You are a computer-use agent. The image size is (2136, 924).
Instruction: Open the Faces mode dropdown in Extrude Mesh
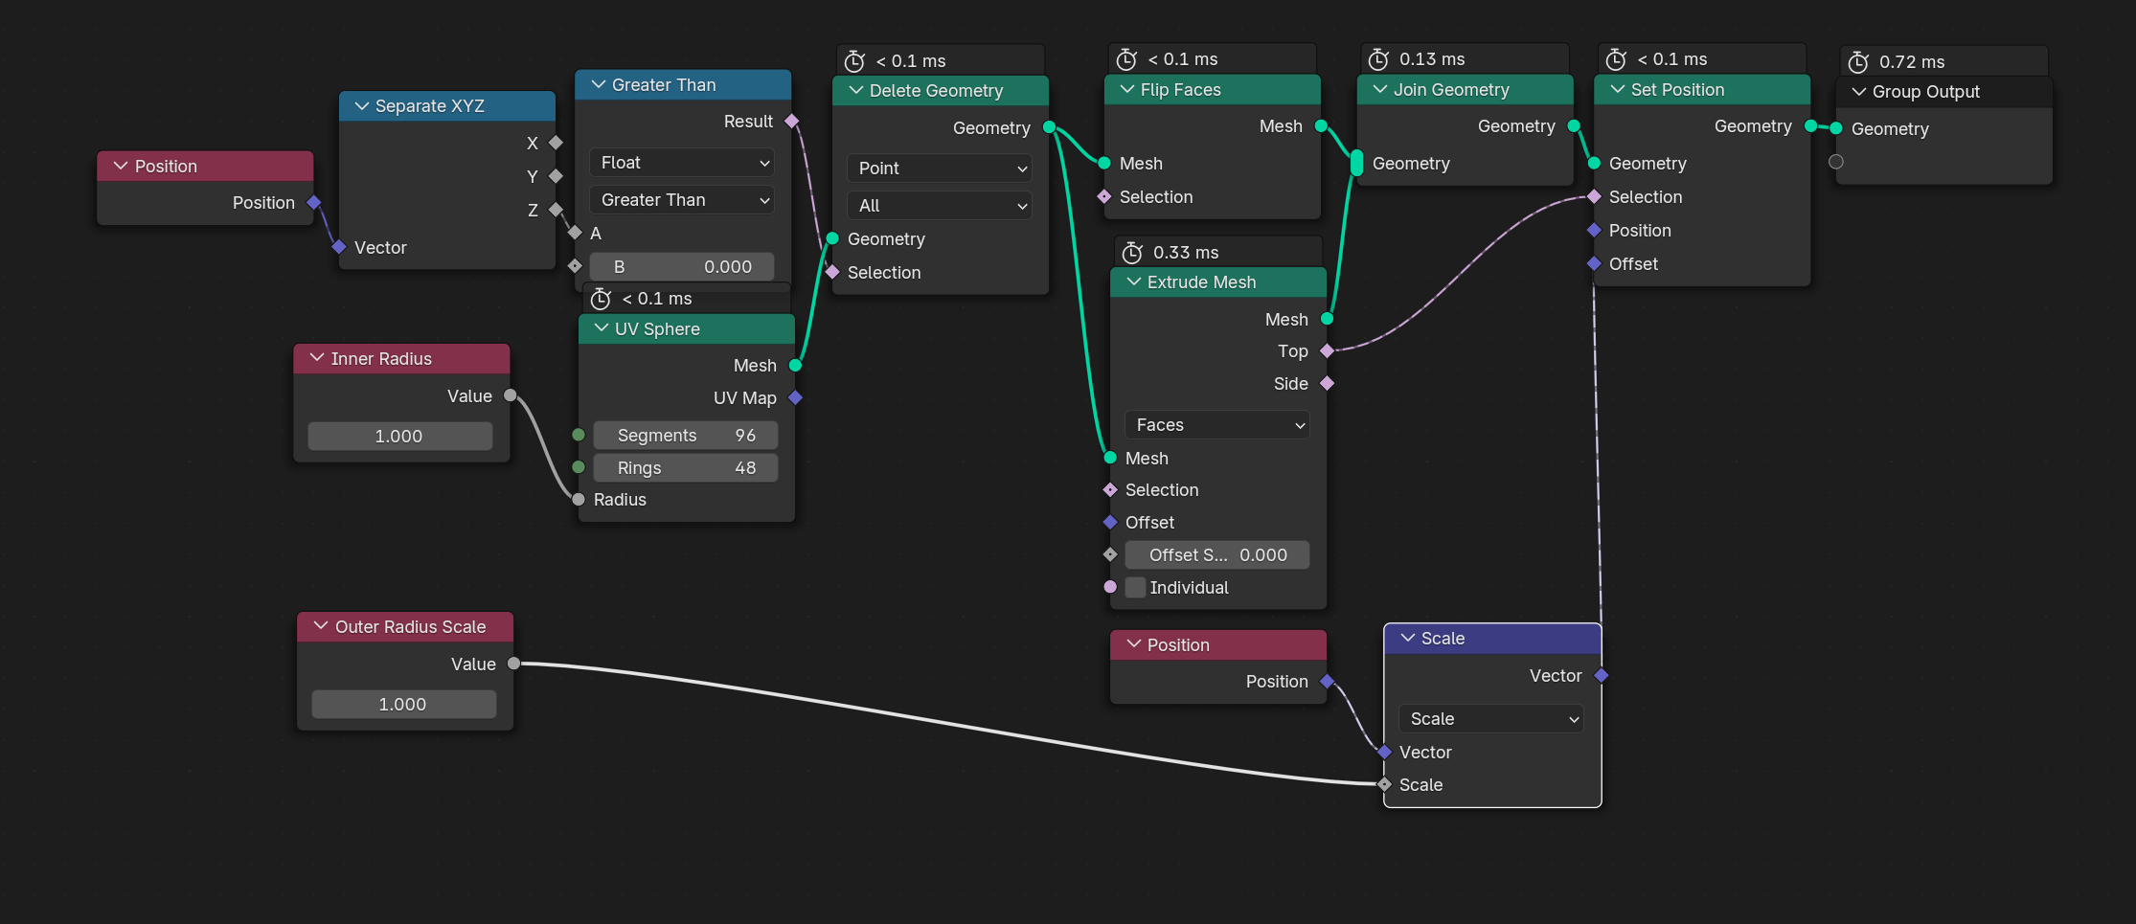(1217, 425)
